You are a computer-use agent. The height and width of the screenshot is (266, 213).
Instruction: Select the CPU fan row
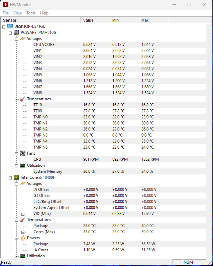(x=119, y=159)
